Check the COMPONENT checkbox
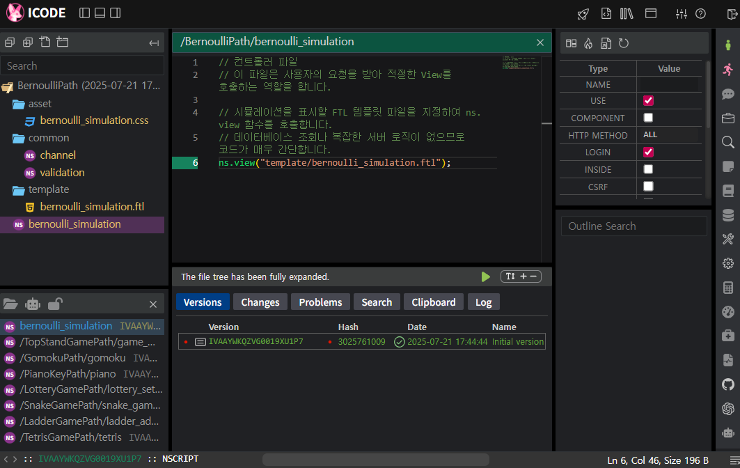The width and height of the screenshot is (740, 468). click(x=648, y=118)
